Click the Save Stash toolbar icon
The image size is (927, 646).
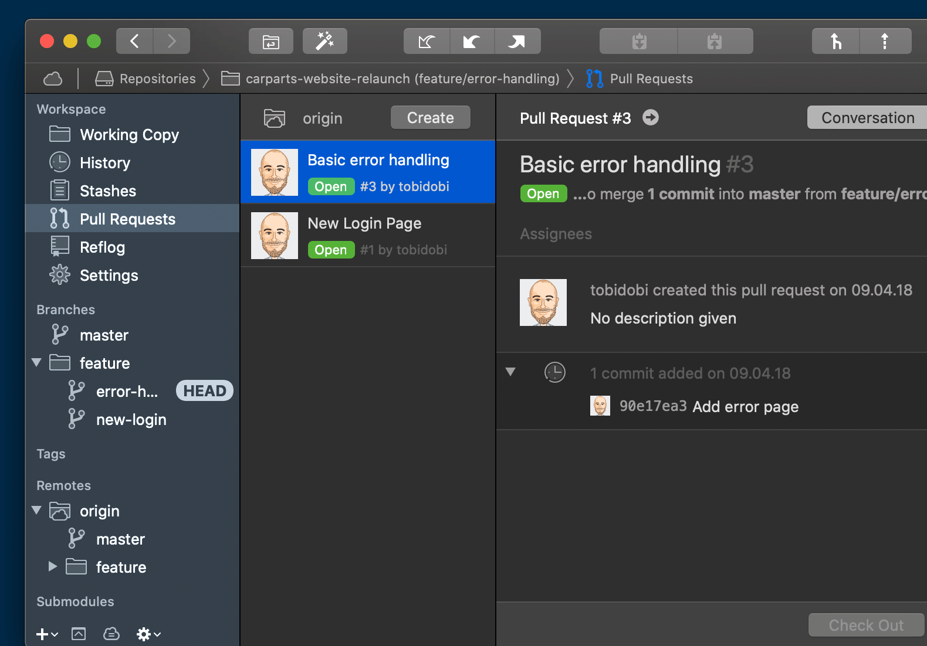tap(639, 41)
